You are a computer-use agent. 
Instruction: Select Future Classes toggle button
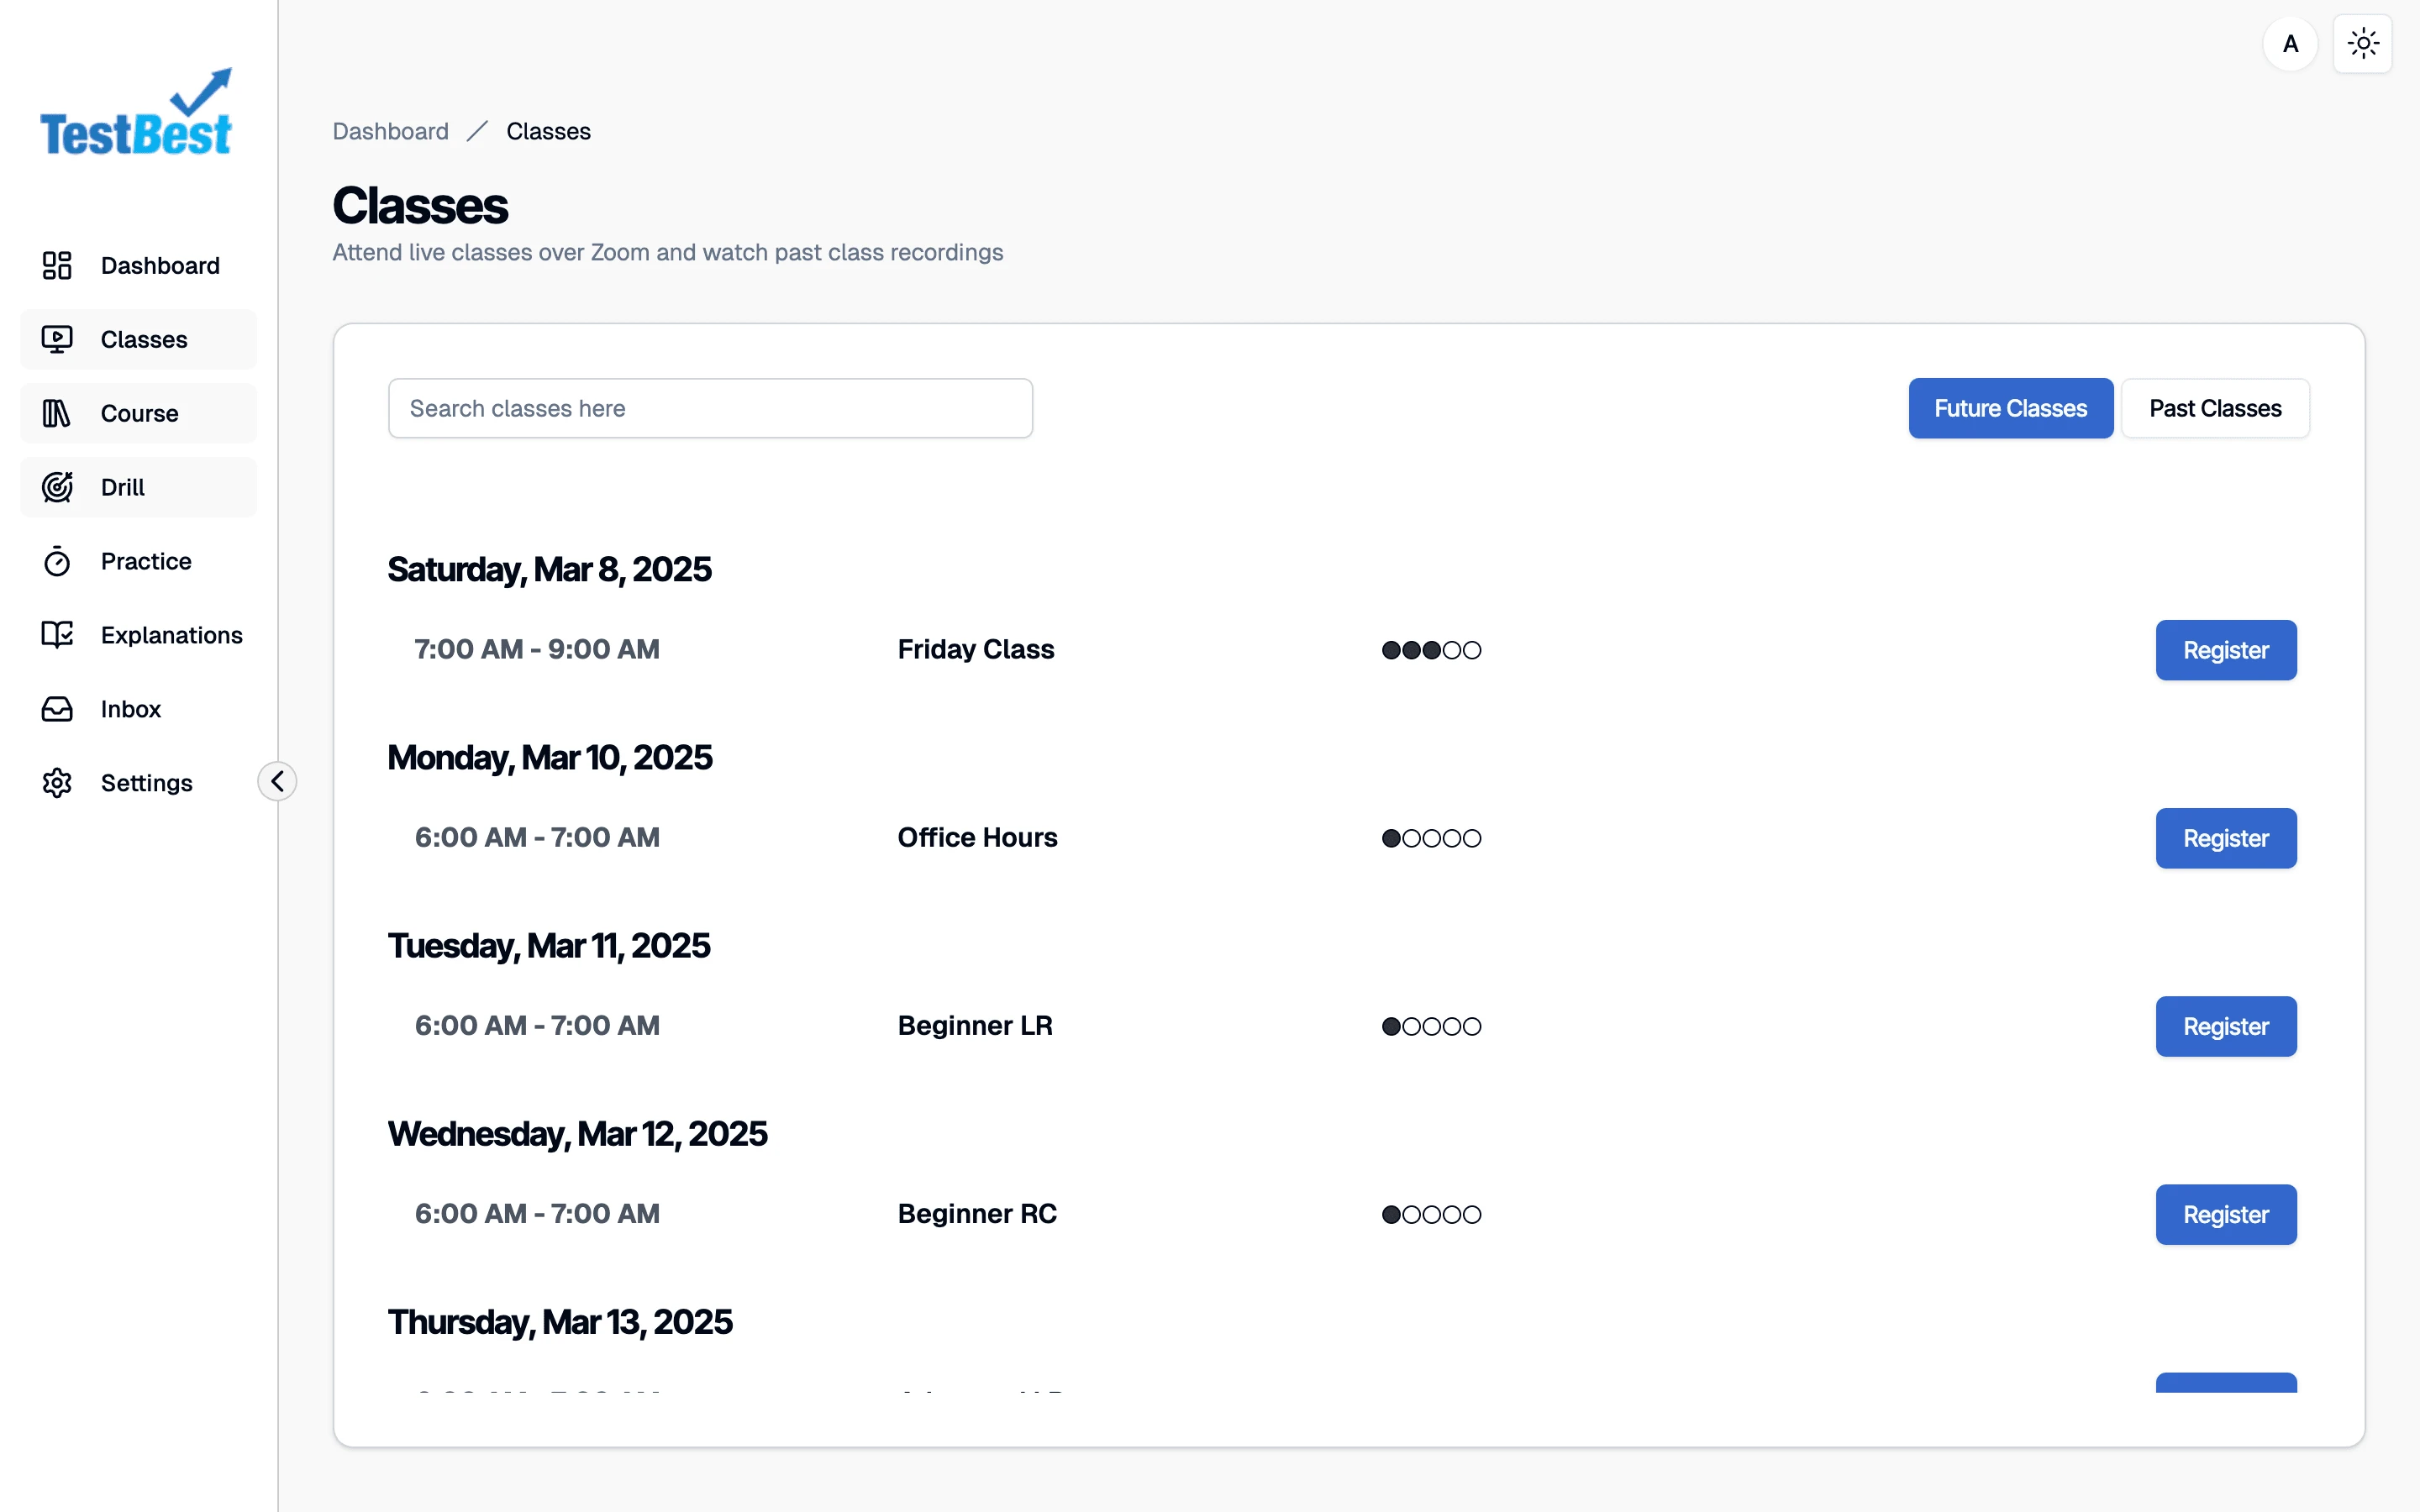coord(2011,407)
